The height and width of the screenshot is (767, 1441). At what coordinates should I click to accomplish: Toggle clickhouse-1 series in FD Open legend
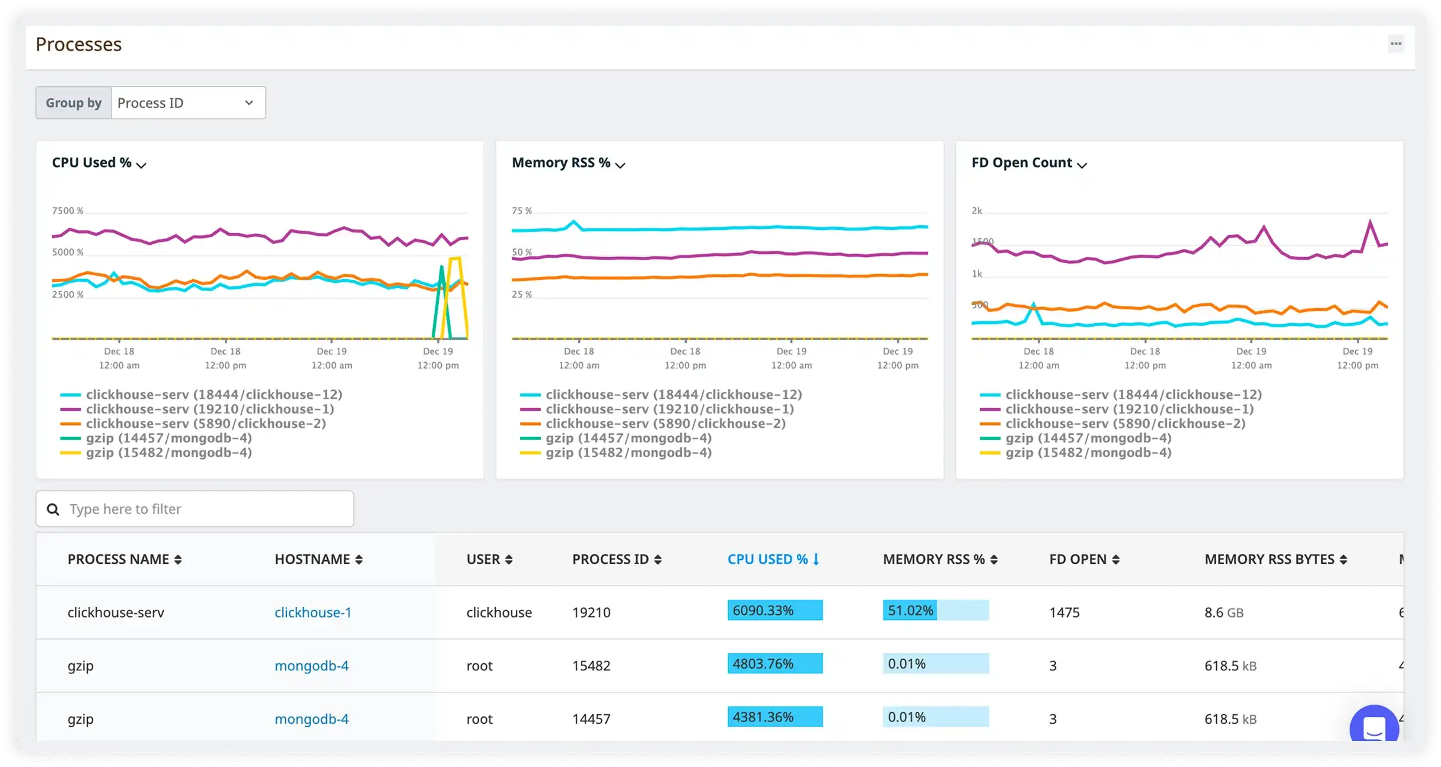[x=1129, y=410]
